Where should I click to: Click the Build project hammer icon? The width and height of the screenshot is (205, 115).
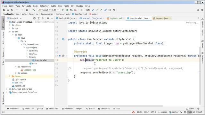click(34, 10)
